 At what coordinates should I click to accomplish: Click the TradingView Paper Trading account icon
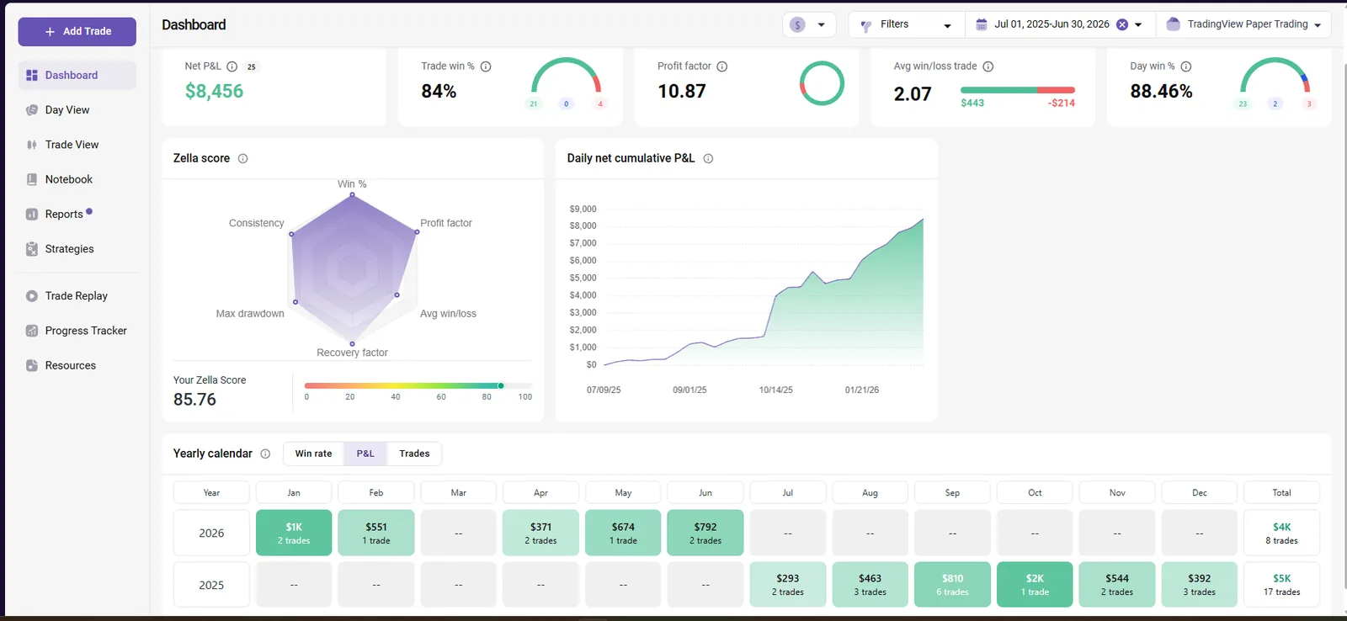point(1174,24)
